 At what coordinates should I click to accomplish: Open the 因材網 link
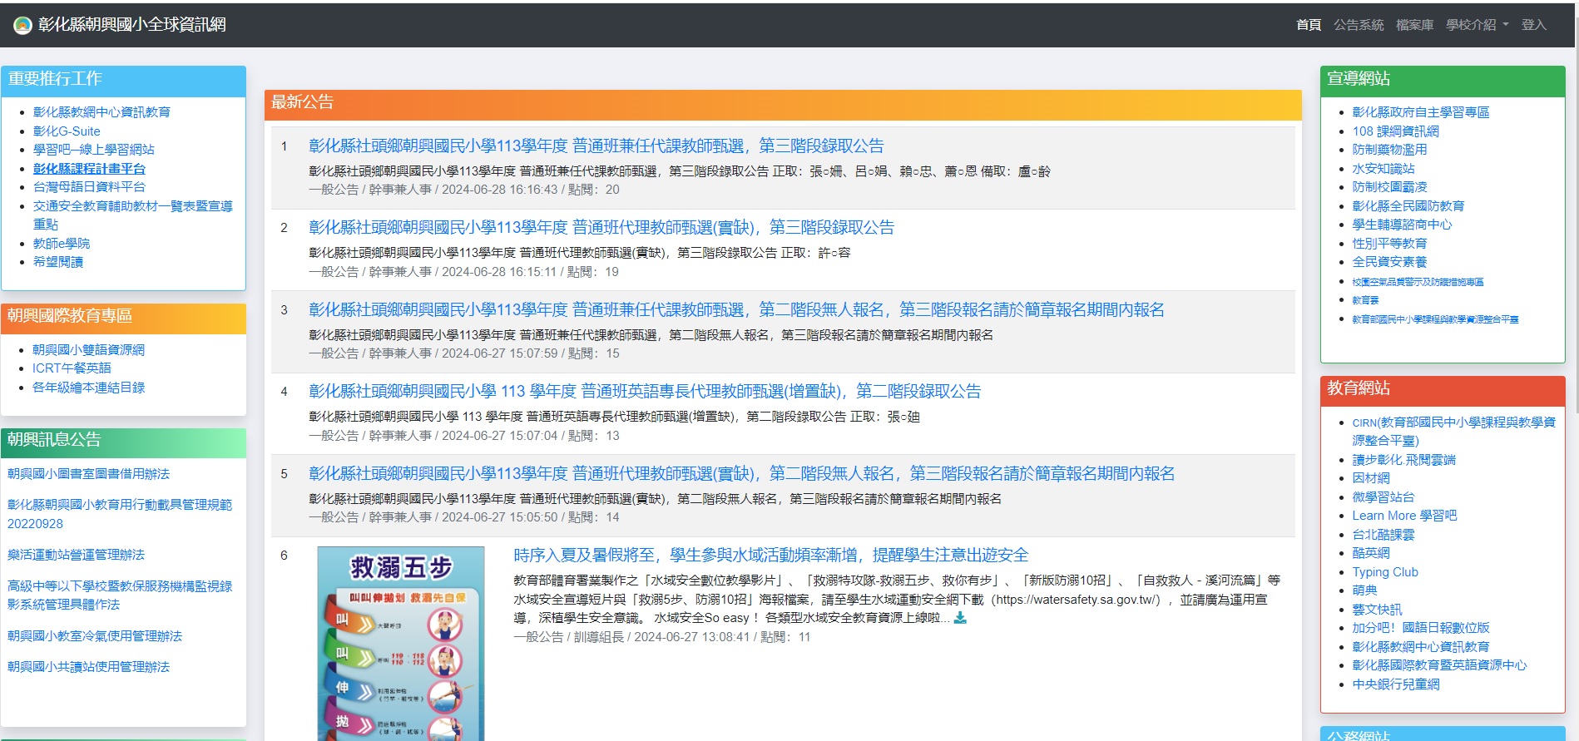(x=1371, y=478)
